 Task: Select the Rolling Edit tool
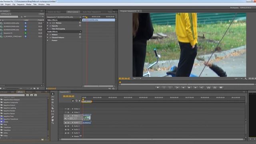tap(52, 102)
